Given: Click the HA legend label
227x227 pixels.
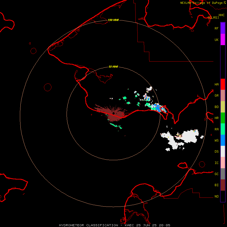Looking at the screenshot, I should coord(216,84).
